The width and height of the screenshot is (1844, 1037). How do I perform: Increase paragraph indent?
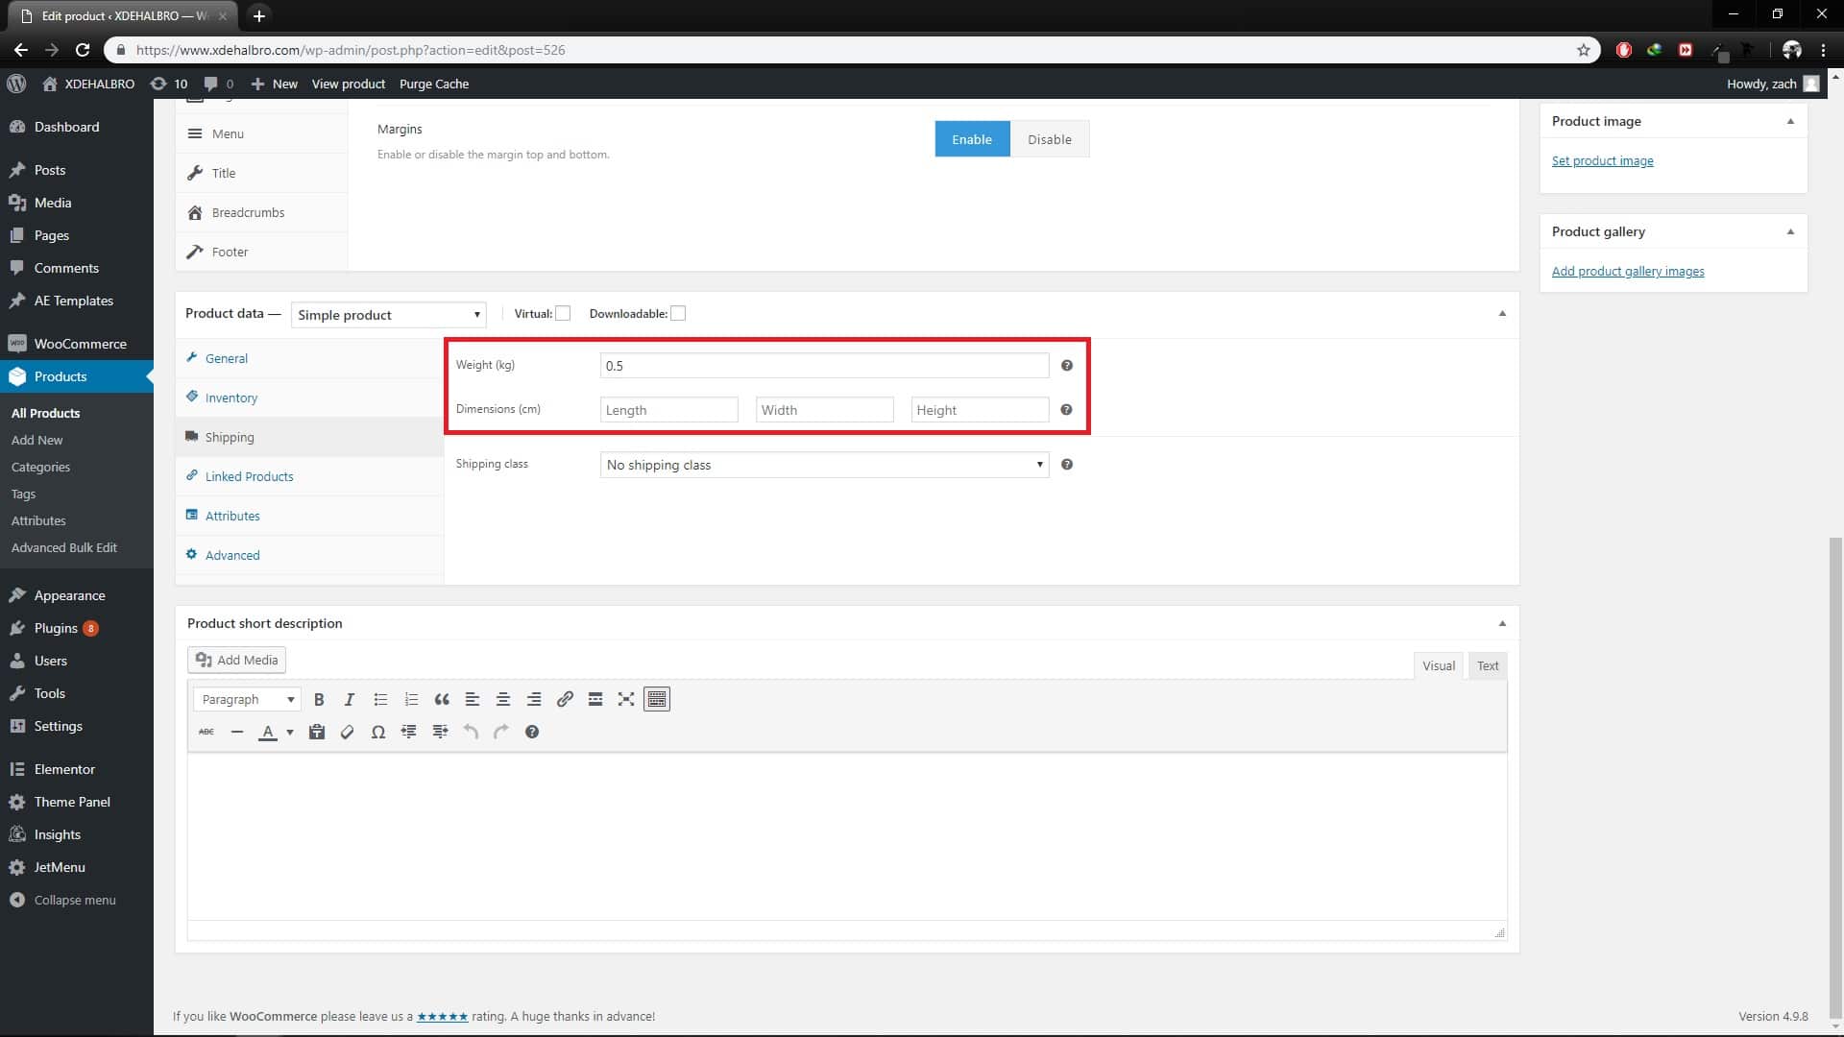[x=440, y=732]
